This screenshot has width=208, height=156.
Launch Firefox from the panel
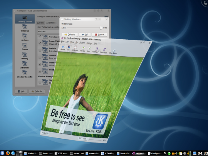point(8,153)
